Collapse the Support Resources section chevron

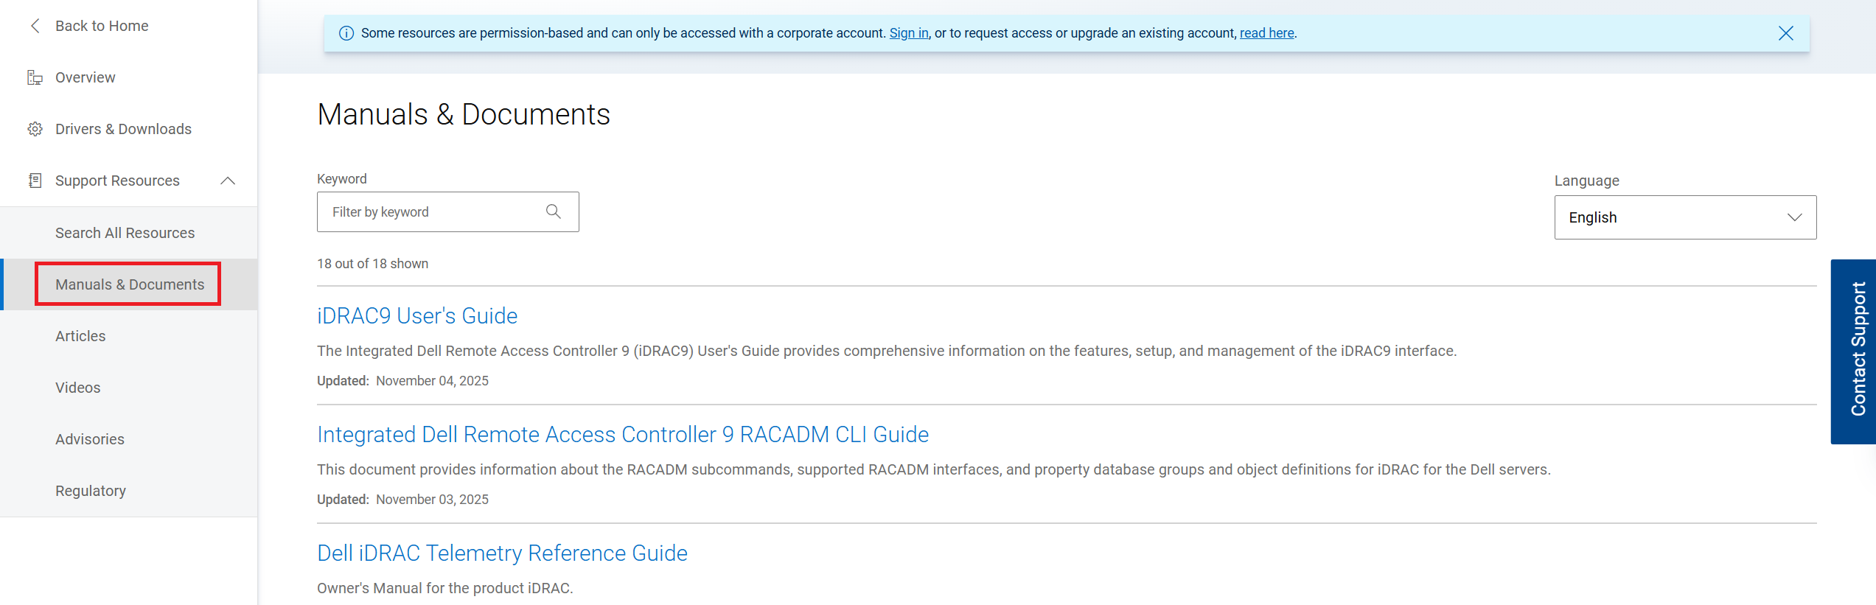pyautogui.click(x=228, y=181)
